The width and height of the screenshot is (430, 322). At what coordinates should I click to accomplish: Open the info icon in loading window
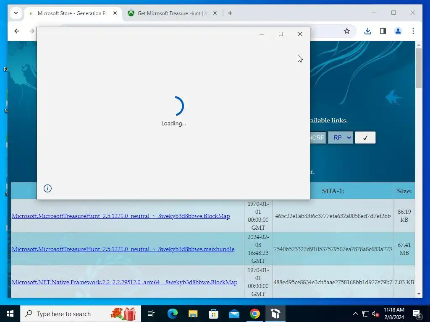[x=47, y=188]
